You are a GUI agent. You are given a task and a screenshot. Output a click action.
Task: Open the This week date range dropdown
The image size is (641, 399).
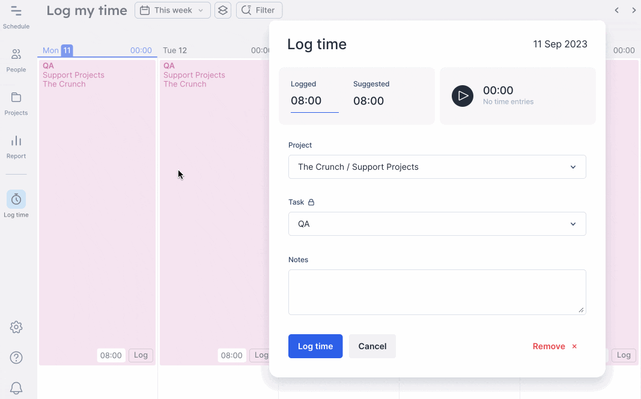(x=172, y=10)
